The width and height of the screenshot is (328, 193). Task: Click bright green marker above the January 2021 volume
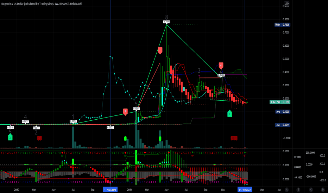tap(125, 138)
